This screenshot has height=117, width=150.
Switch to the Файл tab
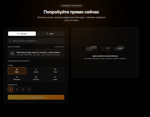point(50,34)
